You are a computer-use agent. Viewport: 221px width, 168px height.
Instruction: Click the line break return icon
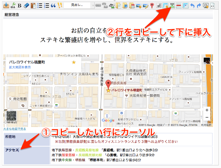point(159,6)
